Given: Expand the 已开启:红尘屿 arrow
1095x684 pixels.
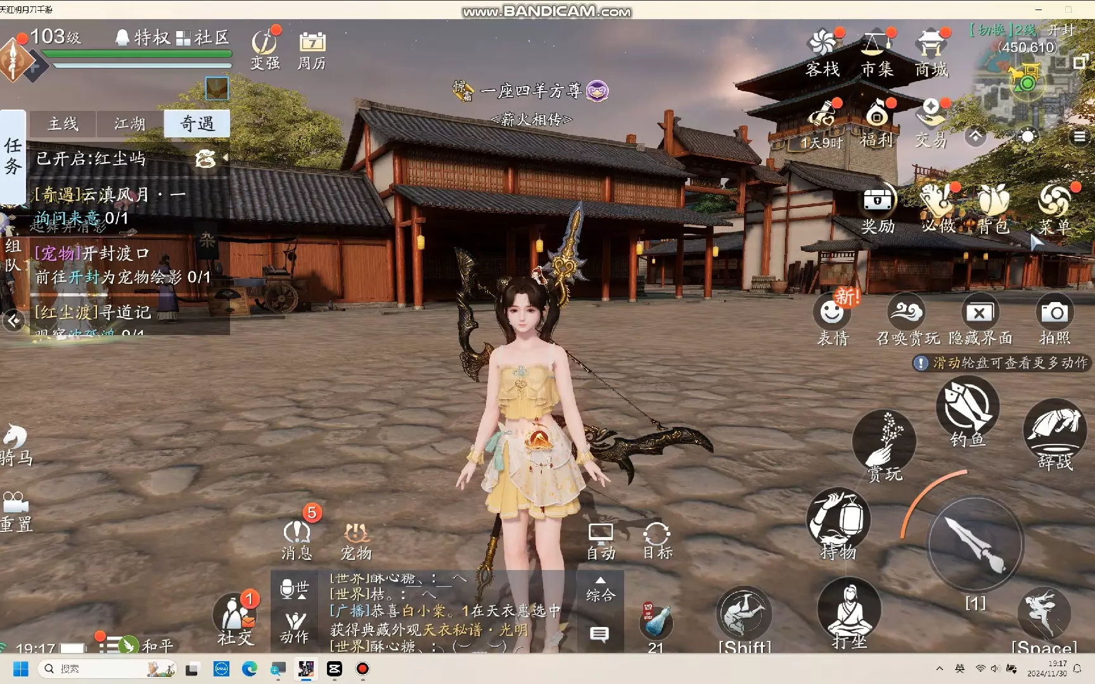Looking at the screenshot, I should click(x=226, y=158).
